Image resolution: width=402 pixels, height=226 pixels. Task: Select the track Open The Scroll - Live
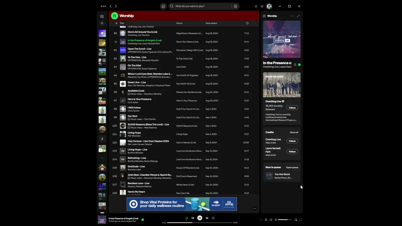139,49
